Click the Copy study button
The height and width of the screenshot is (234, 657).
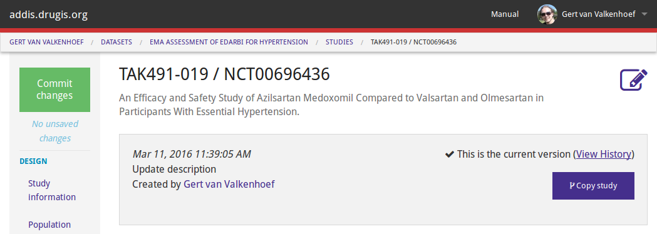(593, 185)
